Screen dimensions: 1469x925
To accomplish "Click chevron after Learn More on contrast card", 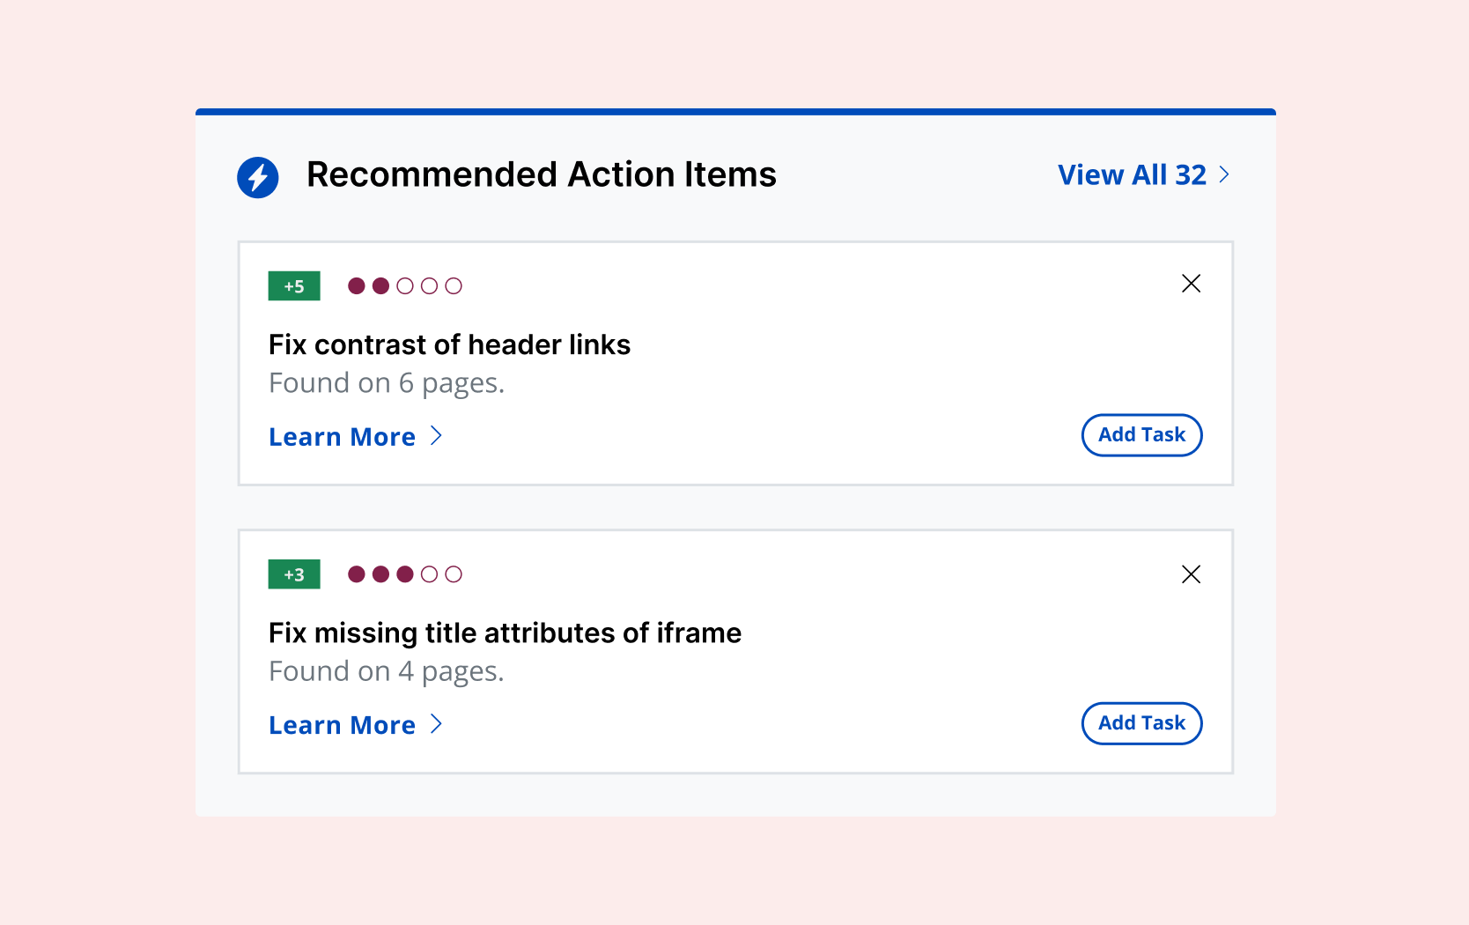I will pyautogui.click(x=436, y=436).
